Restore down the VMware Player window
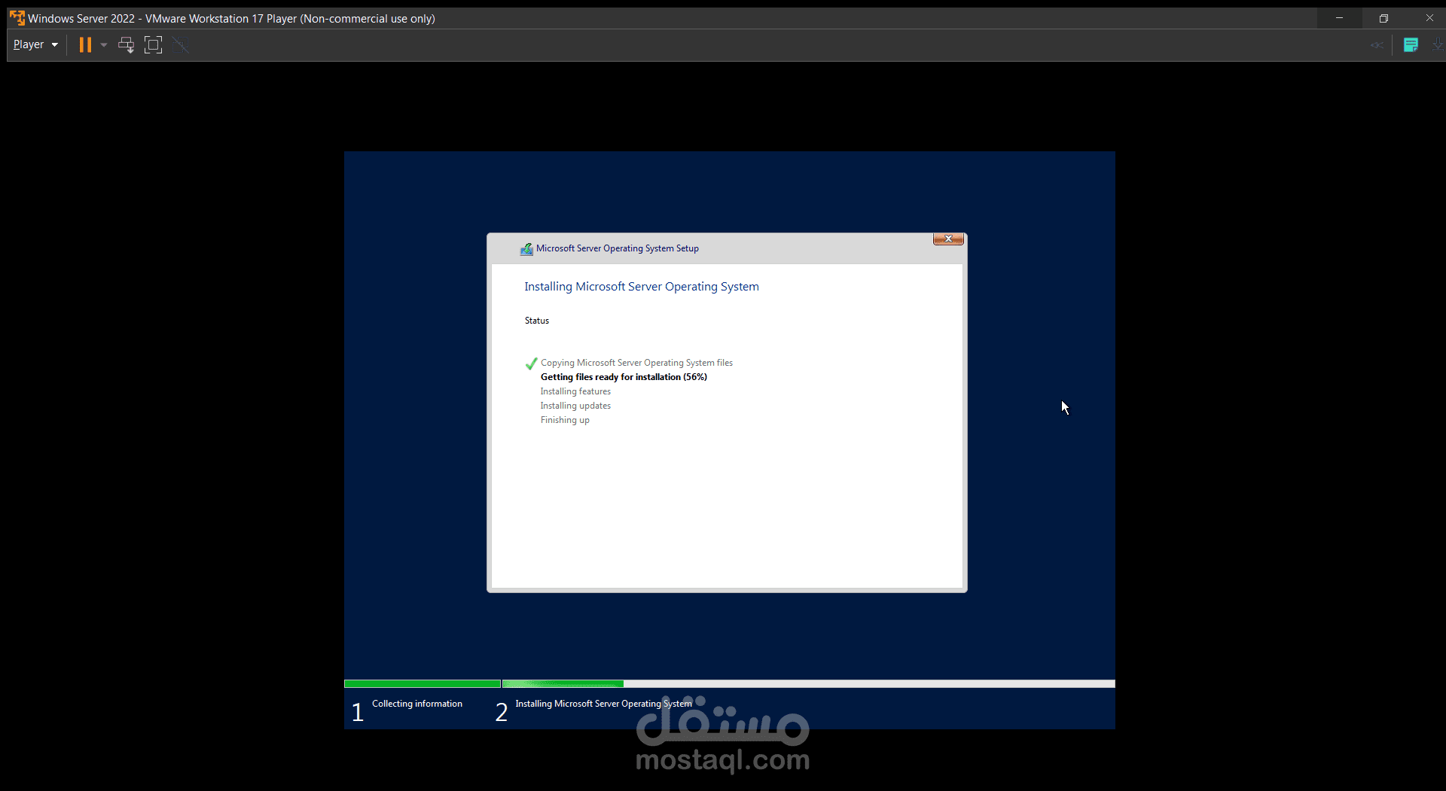Image resolution: width=1446 pixels, height=791 pixels. tap(1383, 18)
